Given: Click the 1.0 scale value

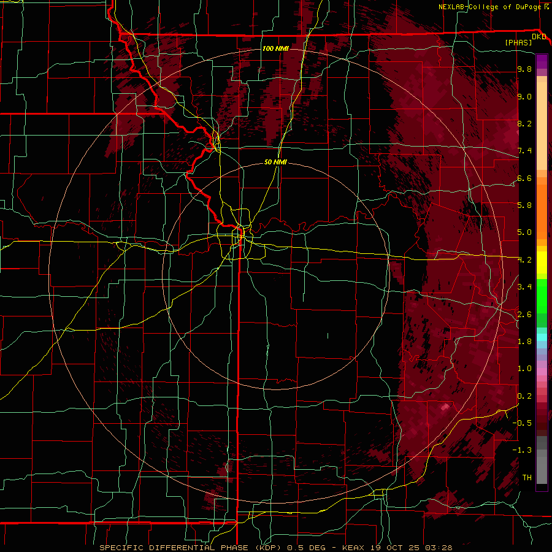Looking at the screenshot, I should (x=524, y=369).
